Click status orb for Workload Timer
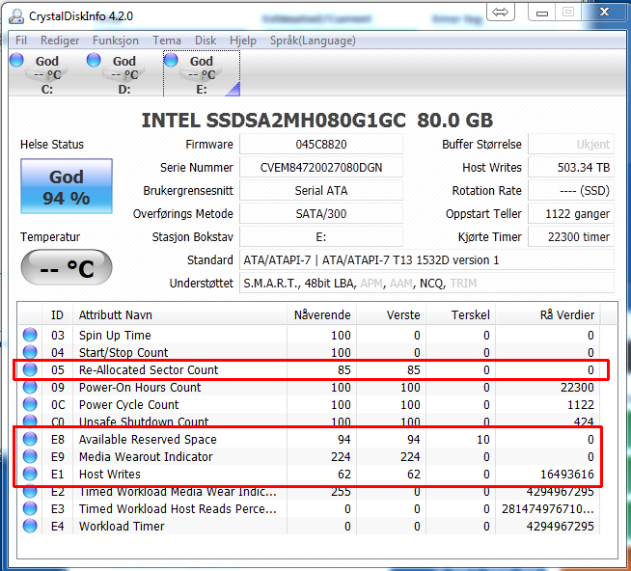The image size is (631, 571). (30, 526)
